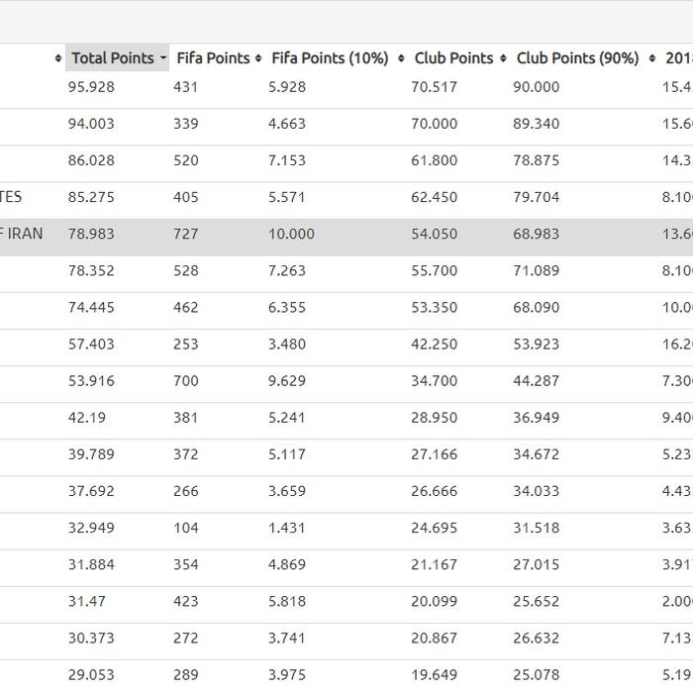Viewport: 693px width, 693px height.
Task: Select Fifa Points (10%) column header
Action: [330, 57]
